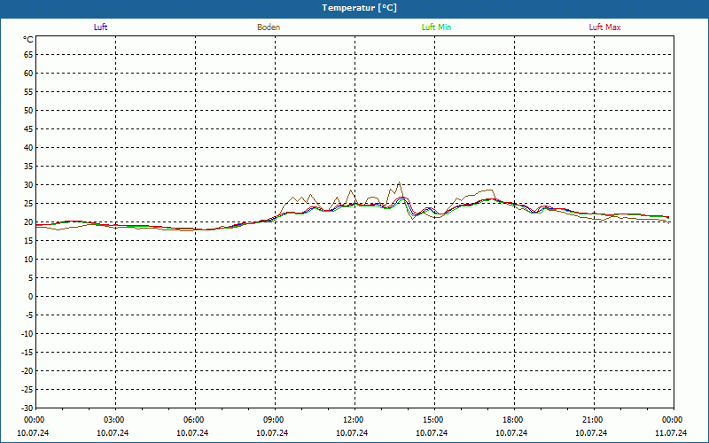Click the Boden legend label

(269, 27)
